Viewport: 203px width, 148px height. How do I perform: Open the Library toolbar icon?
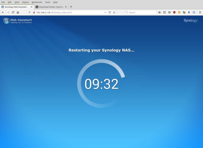159,12
